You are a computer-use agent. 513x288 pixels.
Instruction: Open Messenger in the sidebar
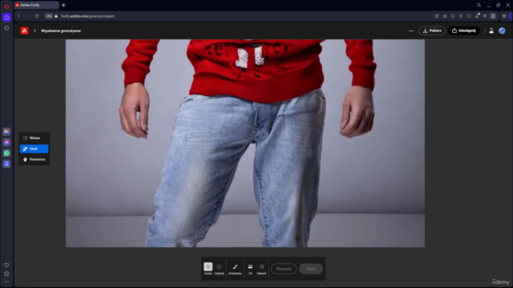pos(6,142)
